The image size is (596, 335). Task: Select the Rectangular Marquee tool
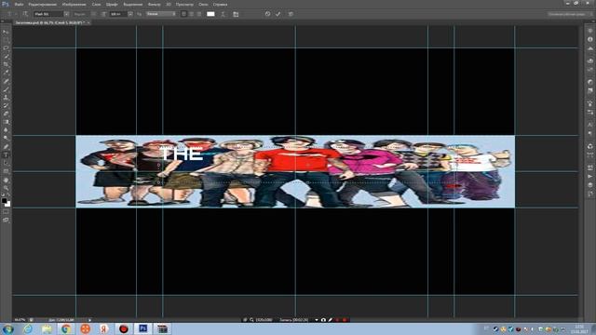pos(6,40)
